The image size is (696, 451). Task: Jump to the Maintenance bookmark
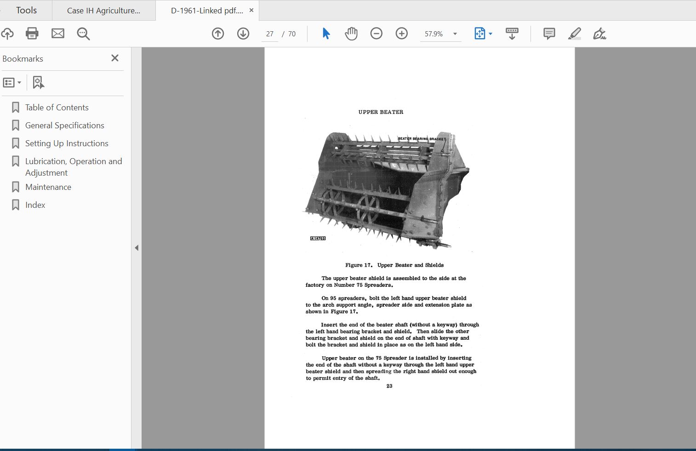[x=48, y=187]
